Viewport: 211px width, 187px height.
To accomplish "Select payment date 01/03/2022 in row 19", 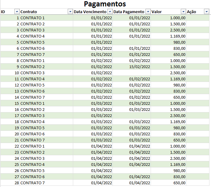I will tap(132, 128).
